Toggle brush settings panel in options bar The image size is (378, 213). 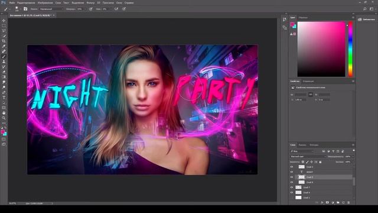click(25, 9)
